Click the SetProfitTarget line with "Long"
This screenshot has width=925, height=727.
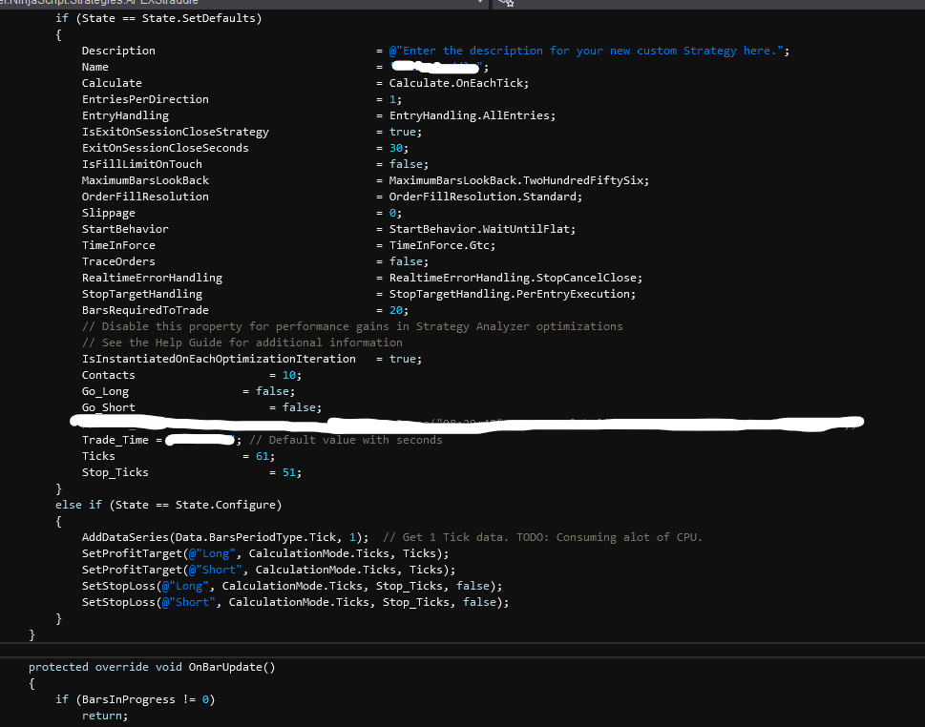(x=265, y=553)
